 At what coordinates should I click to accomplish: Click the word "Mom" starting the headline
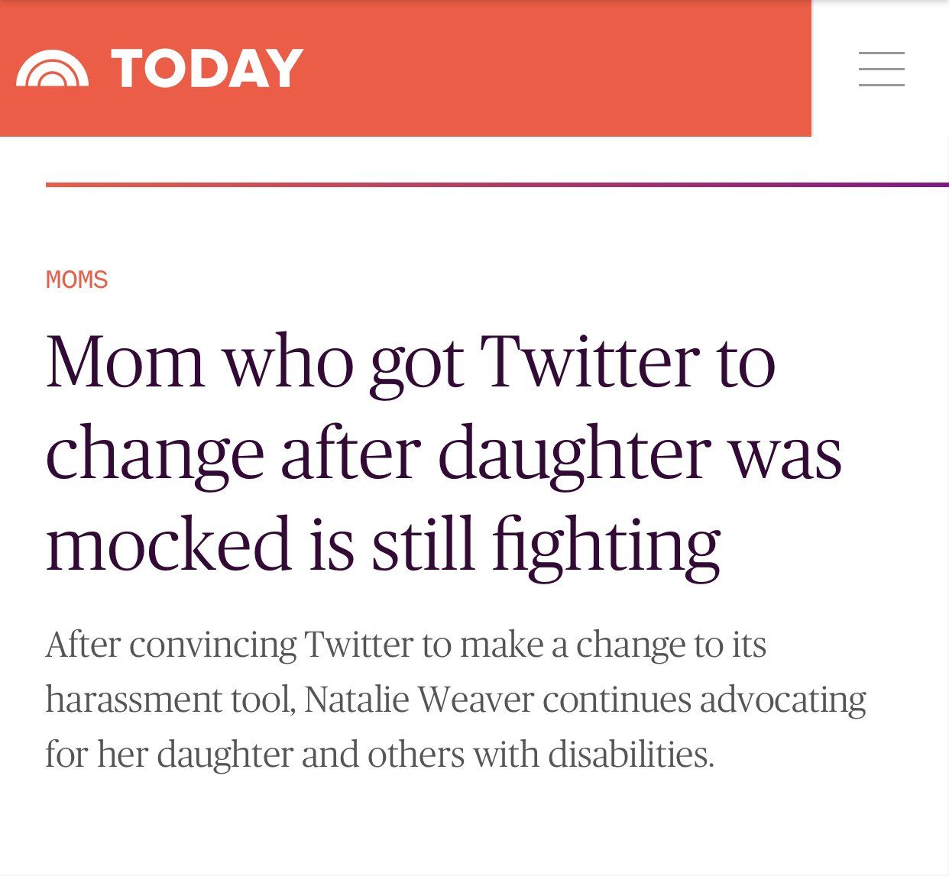(125, 361)
